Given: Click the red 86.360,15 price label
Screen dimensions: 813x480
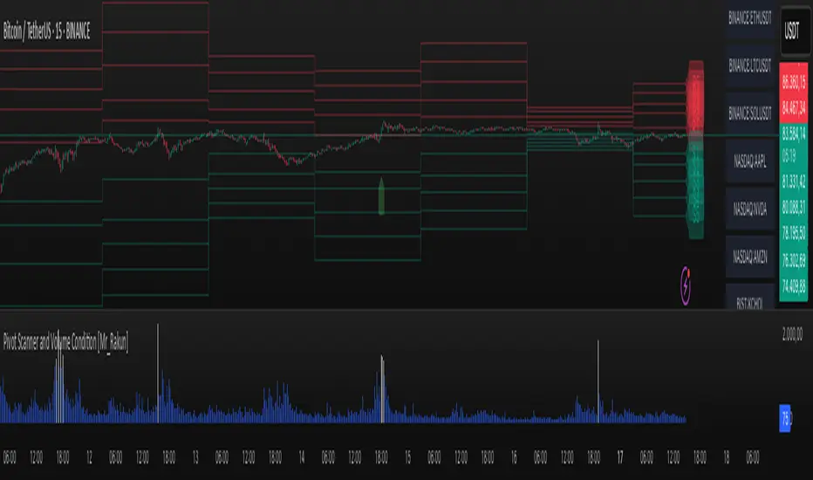Looking at the screenshot, I should click(x=793, y=81).
